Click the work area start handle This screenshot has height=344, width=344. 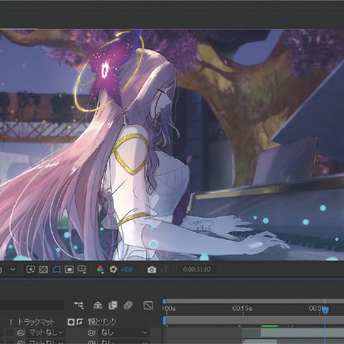[x=164, y=320]
